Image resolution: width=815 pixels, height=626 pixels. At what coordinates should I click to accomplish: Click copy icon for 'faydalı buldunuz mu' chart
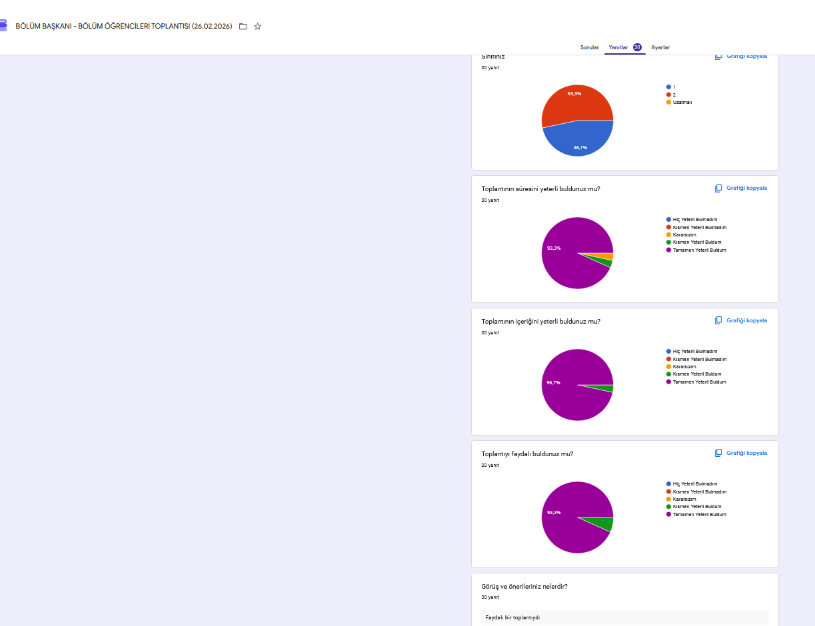click(x=718, y=453)
